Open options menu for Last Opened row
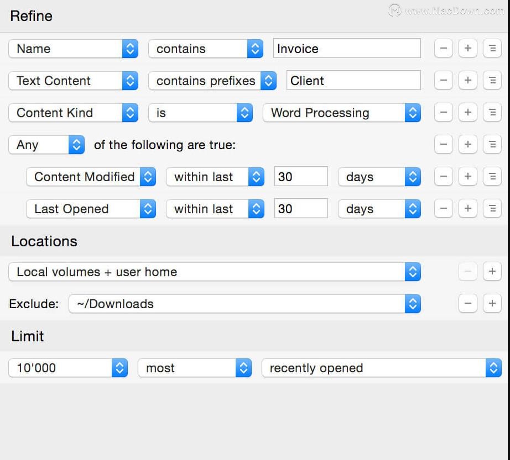The width and height of the screenshot is (510, 460). (492, 208)
